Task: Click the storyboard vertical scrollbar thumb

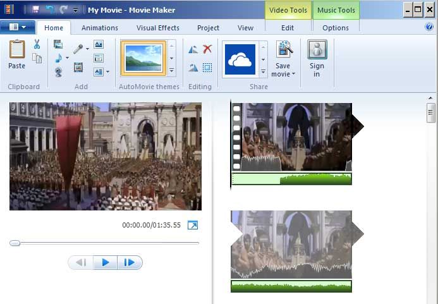Action: click(430, 112)
